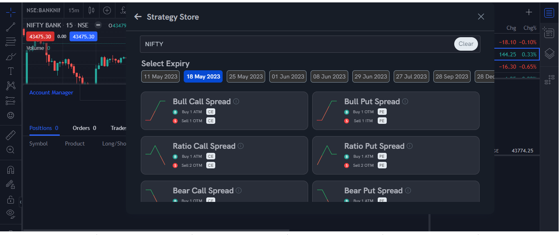Screen dimensions: 559x235
Task: Switch to the Positions tab
Action: pyautogui.click(x=44, y=128)
